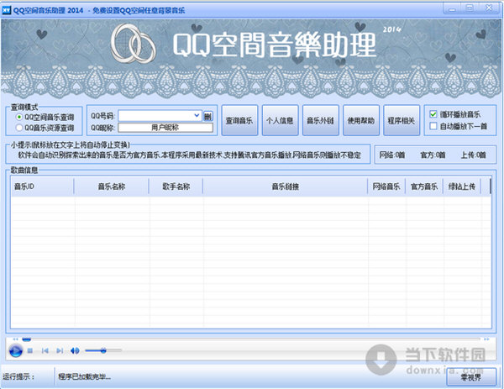
Task: Click the app icon in the title bar
Action: click(x=7, y=10)
